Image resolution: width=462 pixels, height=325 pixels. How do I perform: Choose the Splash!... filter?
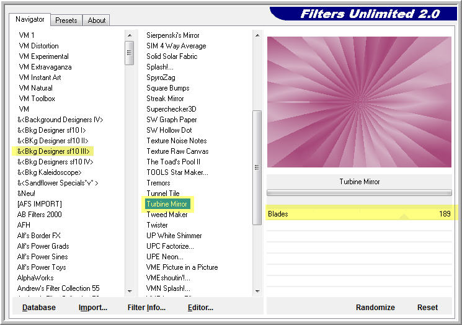(160, 67)
